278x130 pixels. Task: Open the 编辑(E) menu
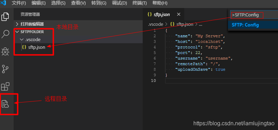[38, 3]
